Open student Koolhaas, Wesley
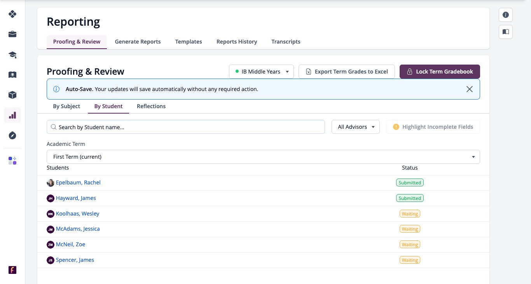Image resolution: width=531 pixels, height=284 pixels. [x=78, y=214]
